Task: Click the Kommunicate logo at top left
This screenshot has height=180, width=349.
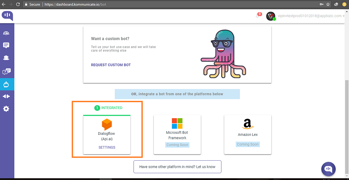Action: pyautogui.click(x=7, y=16)
